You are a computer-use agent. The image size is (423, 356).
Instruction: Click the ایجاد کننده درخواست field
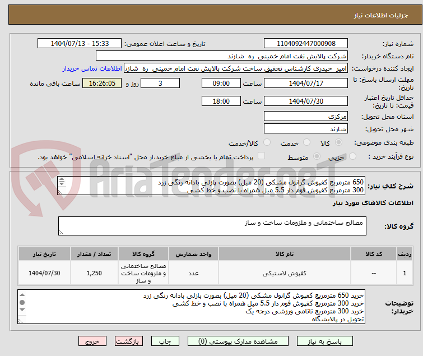pyautogui.click(x=236, y=68)
